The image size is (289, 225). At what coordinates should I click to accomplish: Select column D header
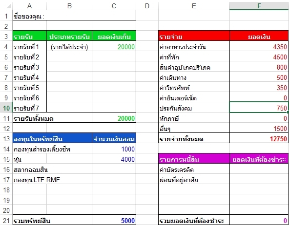click(x=147, y=6)
